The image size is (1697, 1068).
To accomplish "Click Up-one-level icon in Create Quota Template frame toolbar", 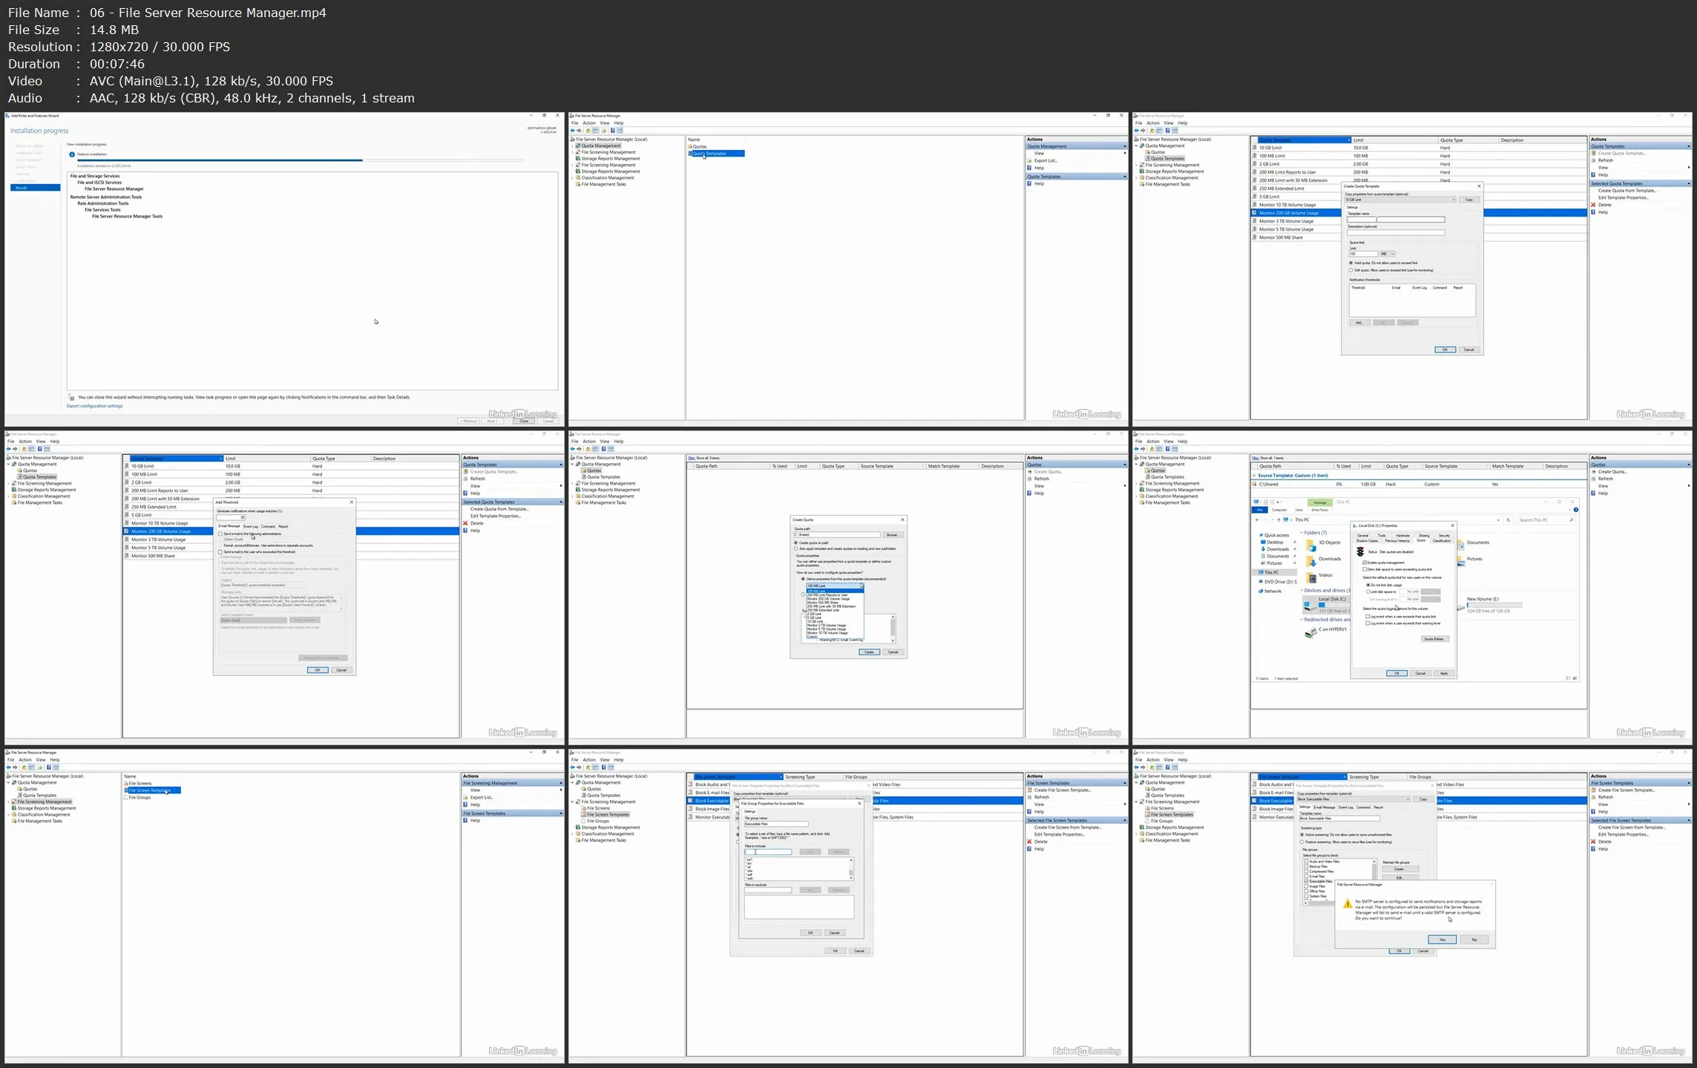I will [x=1152, y=131].
